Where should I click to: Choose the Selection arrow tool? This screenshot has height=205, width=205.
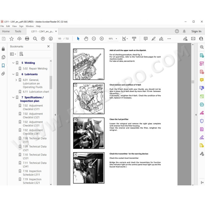[x=78, y=39]
